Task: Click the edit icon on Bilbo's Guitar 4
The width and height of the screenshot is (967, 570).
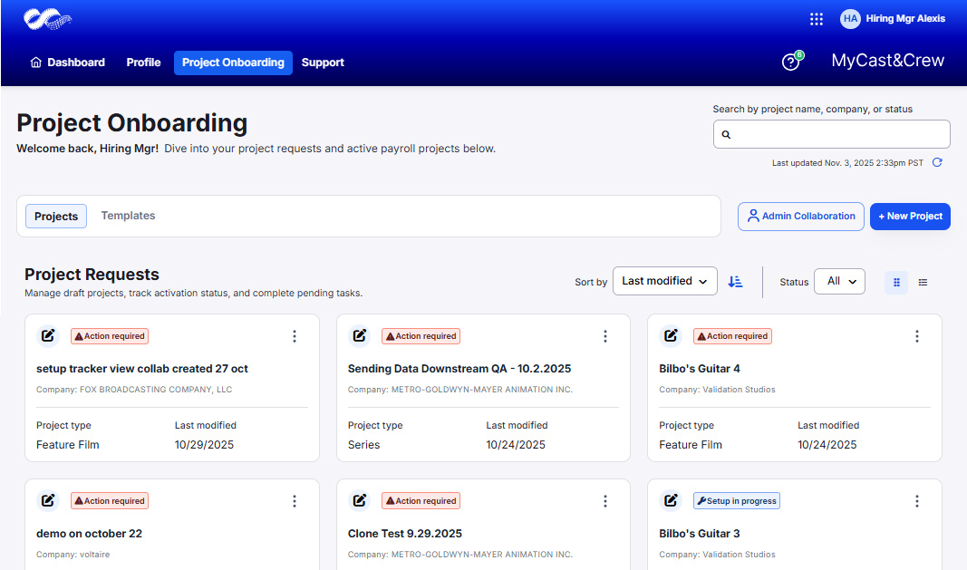Action: tap(671, 336)
